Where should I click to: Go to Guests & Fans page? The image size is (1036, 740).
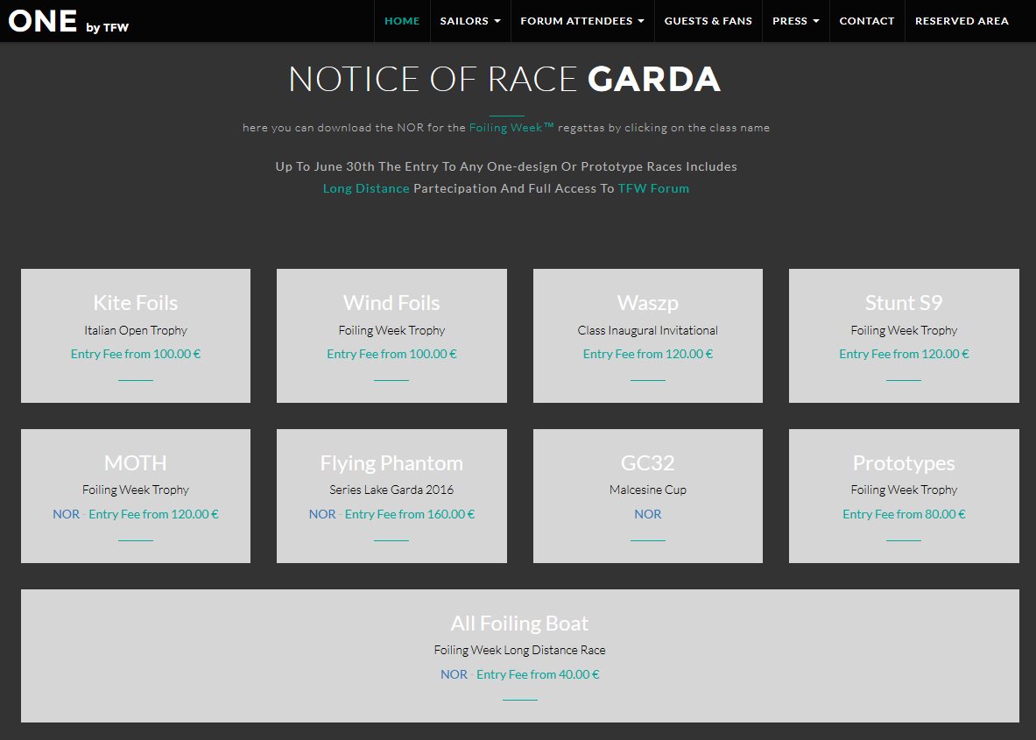708,21
